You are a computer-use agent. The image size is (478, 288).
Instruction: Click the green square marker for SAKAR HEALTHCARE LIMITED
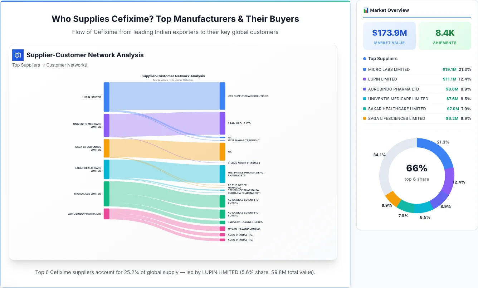click(364, 109)
